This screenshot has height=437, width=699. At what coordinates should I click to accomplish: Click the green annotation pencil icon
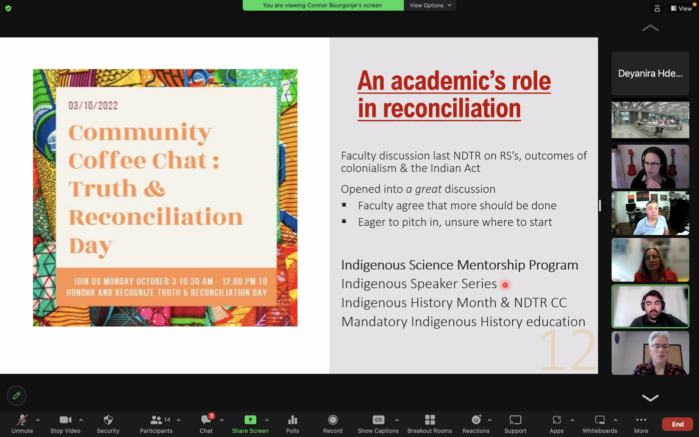(16, 396)
